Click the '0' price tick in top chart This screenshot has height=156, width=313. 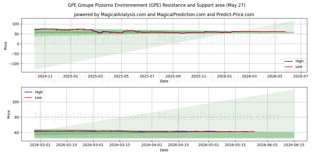pyautogui.click(x=18, y=44)
